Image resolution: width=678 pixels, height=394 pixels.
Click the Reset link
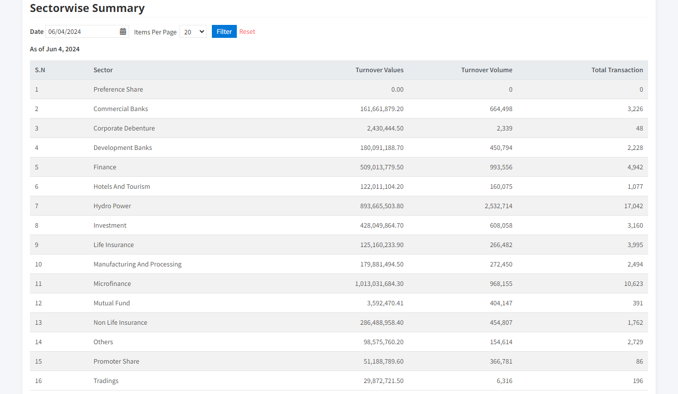(x=247, y=31)
